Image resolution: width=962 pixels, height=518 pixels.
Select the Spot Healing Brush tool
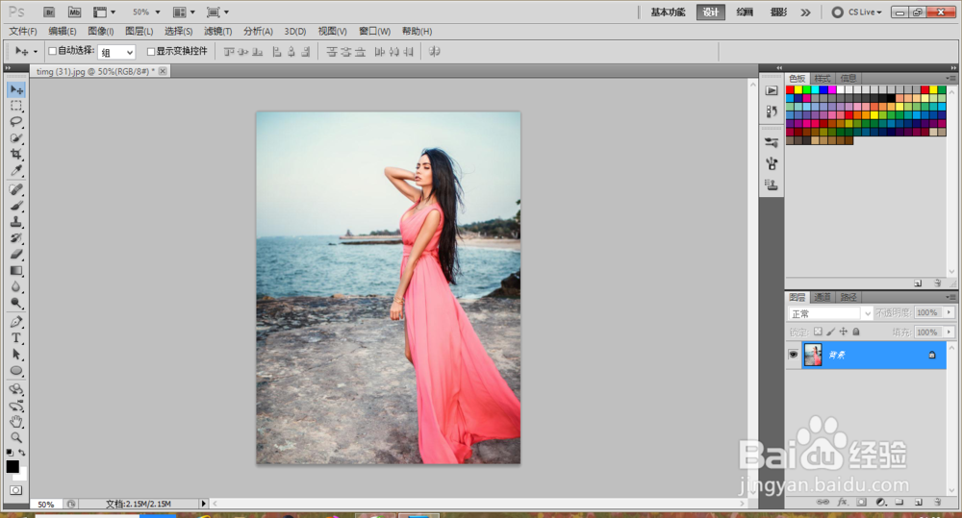coord(16,189)
